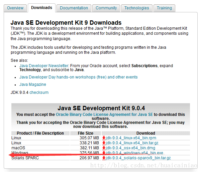Click download arrow icon for linux-x64 rpm

104,138
